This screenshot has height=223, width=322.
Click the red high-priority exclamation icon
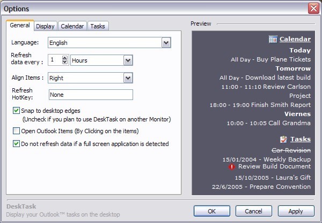(232, 167)
